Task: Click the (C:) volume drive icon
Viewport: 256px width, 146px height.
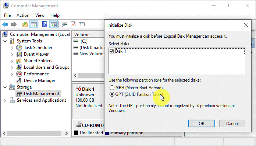Action: click(x=76, y=41)
